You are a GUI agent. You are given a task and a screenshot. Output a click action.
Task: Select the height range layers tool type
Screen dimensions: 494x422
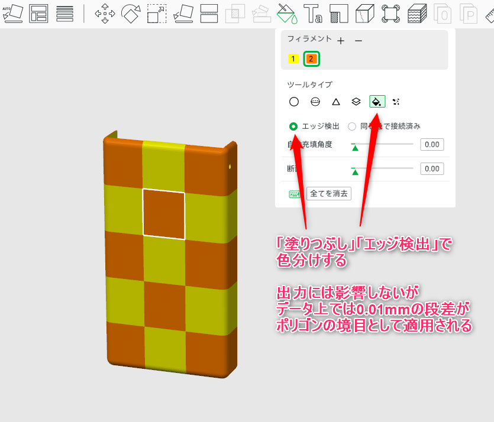[356, 102]
